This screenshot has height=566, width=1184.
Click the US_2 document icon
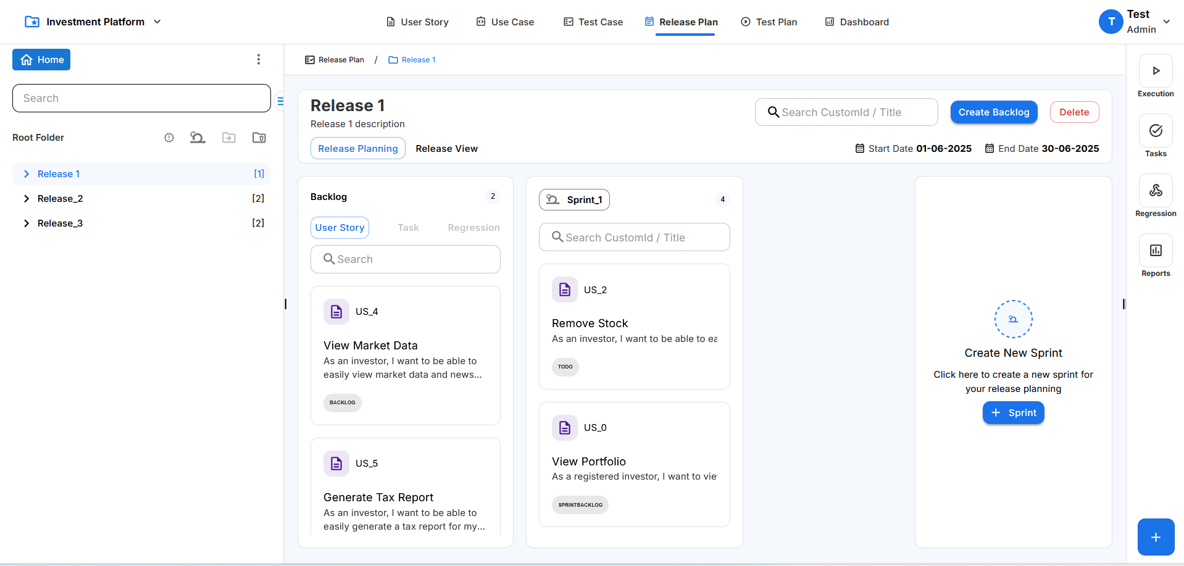click(565, 289)
